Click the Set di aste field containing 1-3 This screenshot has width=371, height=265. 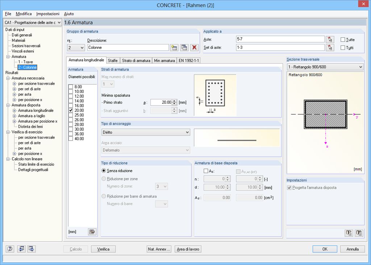pos(280,47)
